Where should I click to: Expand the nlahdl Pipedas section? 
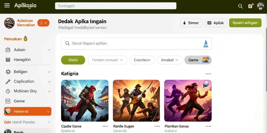point(49,122)
